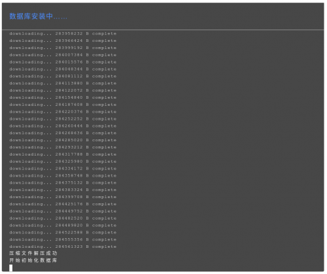Click the log line with 283966424 B

coord(63,41)
